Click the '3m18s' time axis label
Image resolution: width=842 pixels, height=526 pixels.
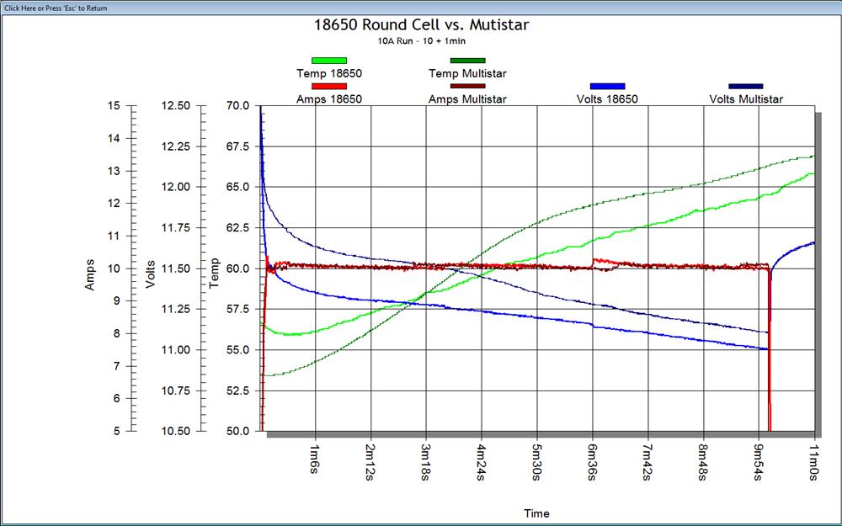pyautogui.click(x=426, y=462)
